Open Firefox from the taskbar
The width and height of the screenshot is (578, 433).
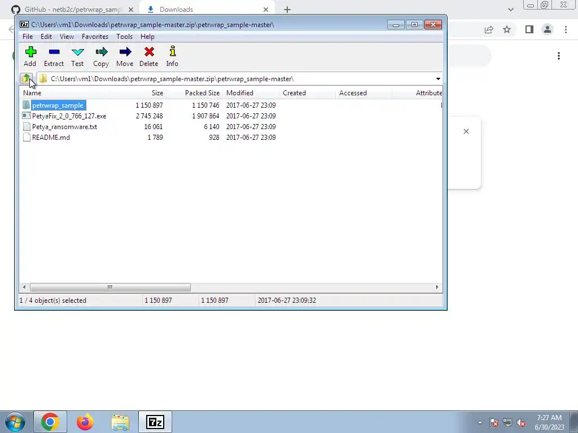[85, 422]
